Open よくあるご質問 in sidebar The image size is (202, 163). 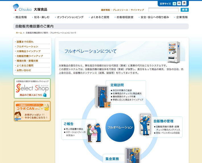25,66
